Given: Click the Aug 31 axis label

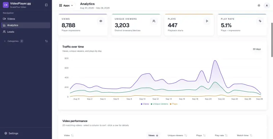Looking at the screenshot, I should pos(76,99).
